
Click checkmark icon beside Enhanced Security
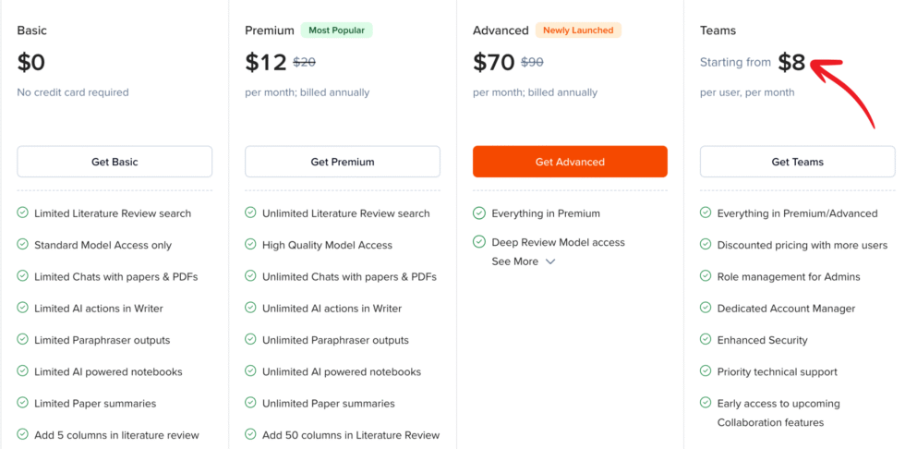click(706, 340)
